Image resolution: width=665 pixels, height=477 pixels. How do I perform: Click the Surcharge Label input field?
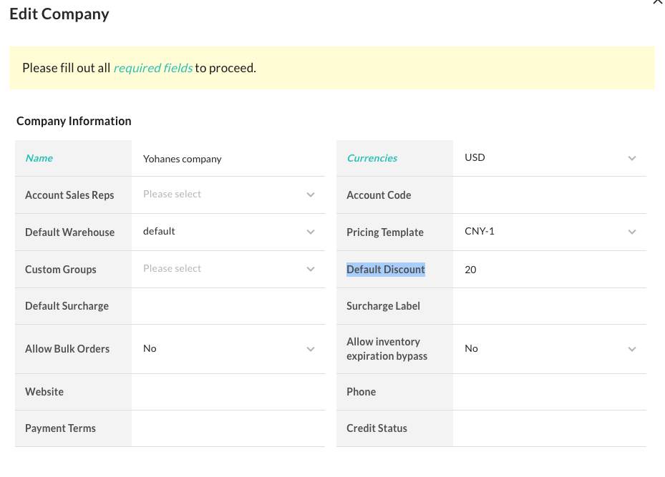(549, 306)
